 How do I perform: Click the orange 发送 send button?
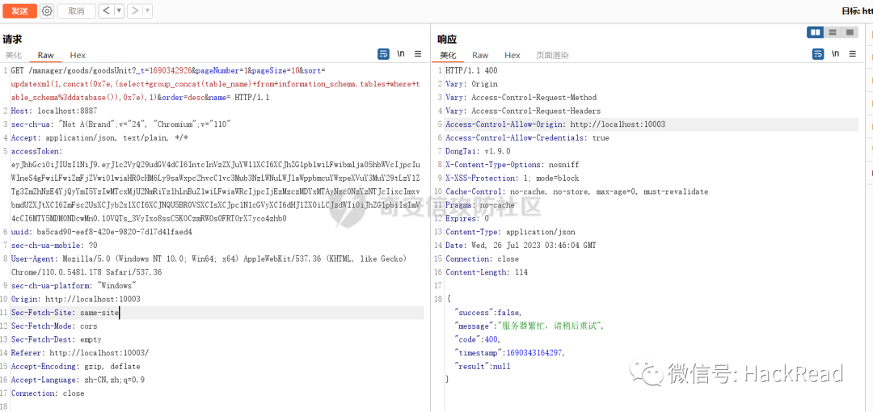(20, 11)
